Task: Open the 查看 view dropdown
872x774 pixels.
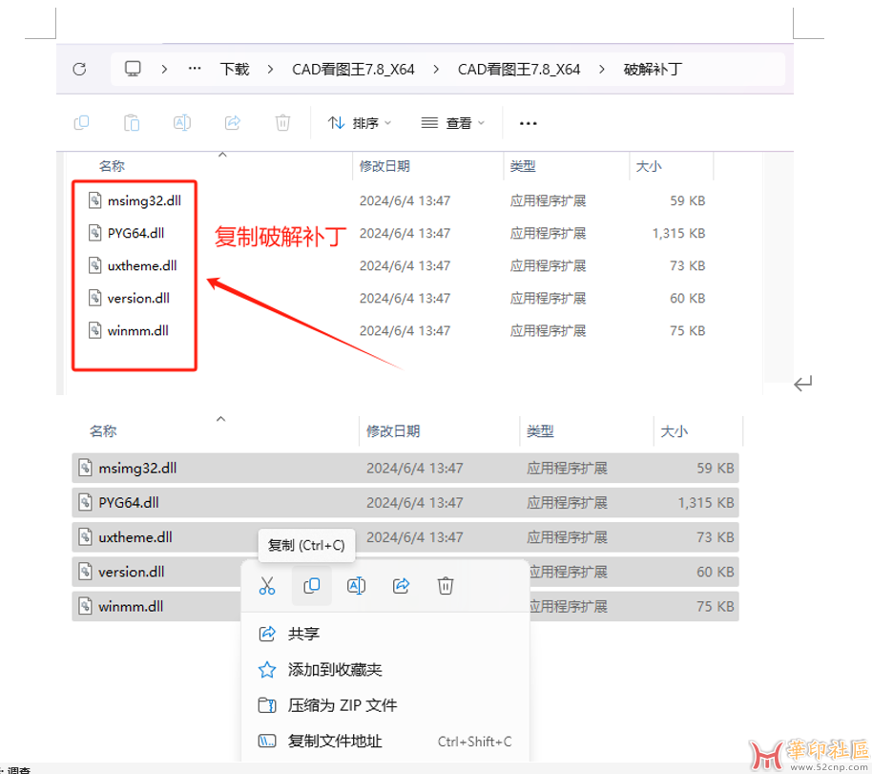Action: (x=452, y=123)
